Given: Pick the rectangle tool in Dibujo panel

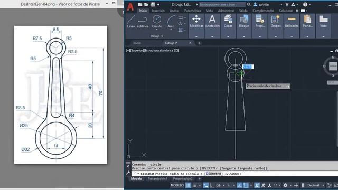Looking at the screenshot, I should pyautogui.click(x=181, y=17).
